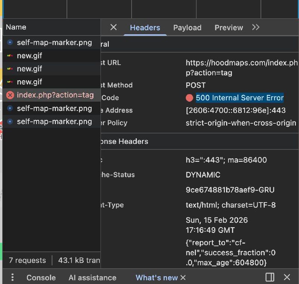Click the red status circle beside 500 error

pos(189,98)
